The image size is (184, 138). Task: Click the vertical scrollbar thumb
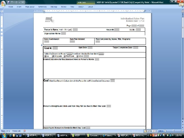pos(183,27)
